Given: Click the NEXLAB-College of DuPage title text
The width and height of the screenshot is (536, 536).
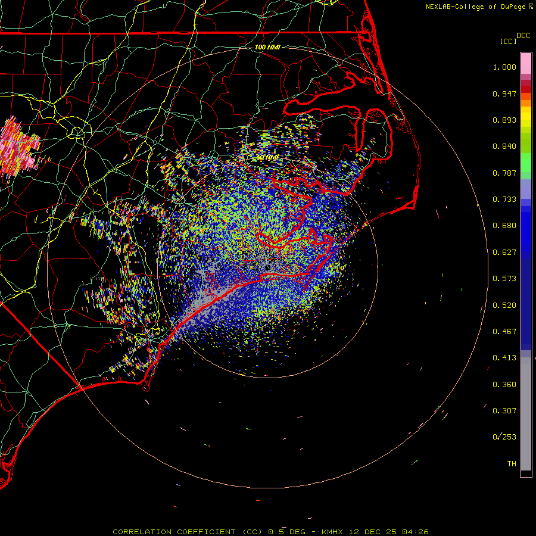Looking at the screenshot, I should 475,7.
